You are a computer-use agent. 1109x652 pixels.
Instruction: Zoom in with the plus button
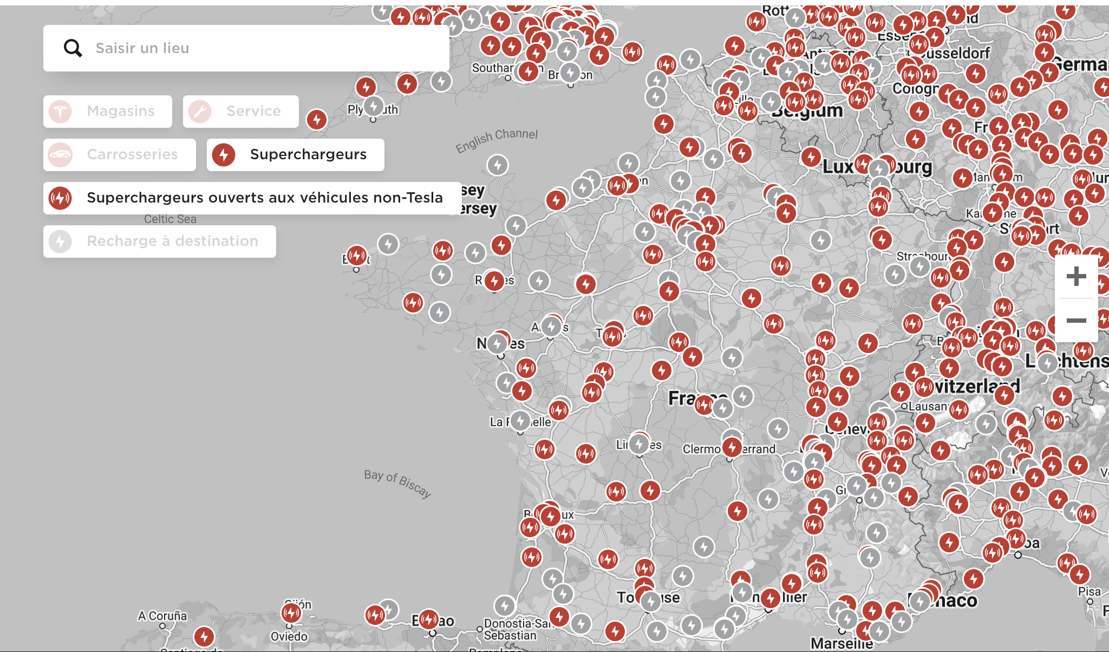click(1076, 277)
